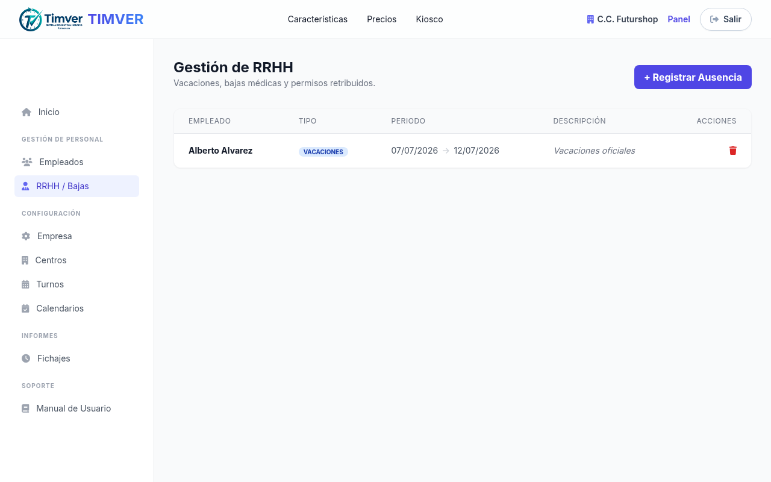Click the VACACIONES type badge

tap(323, 152)
